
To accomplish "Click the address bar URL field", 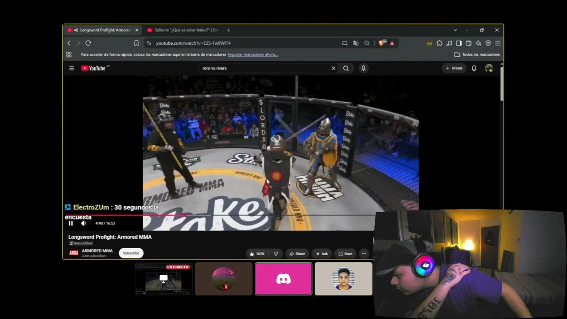I will [244, 43].
